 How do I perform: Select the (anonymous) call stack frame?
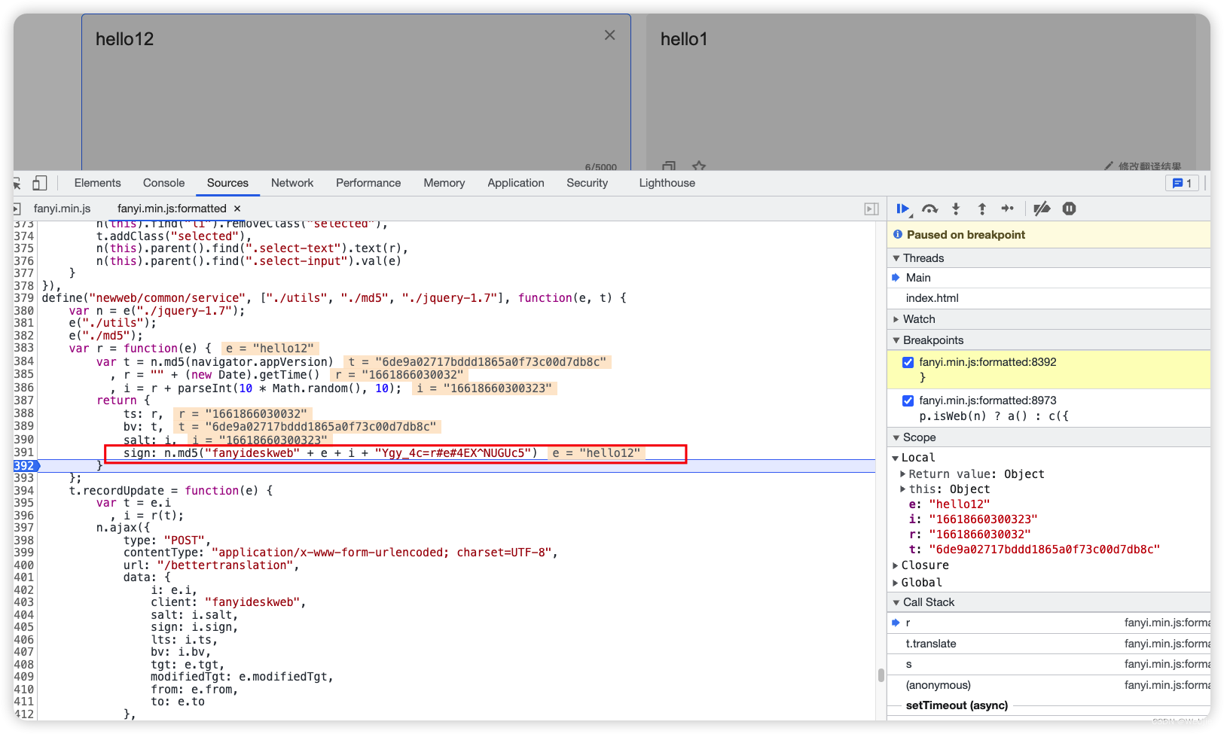(1048, 685)
